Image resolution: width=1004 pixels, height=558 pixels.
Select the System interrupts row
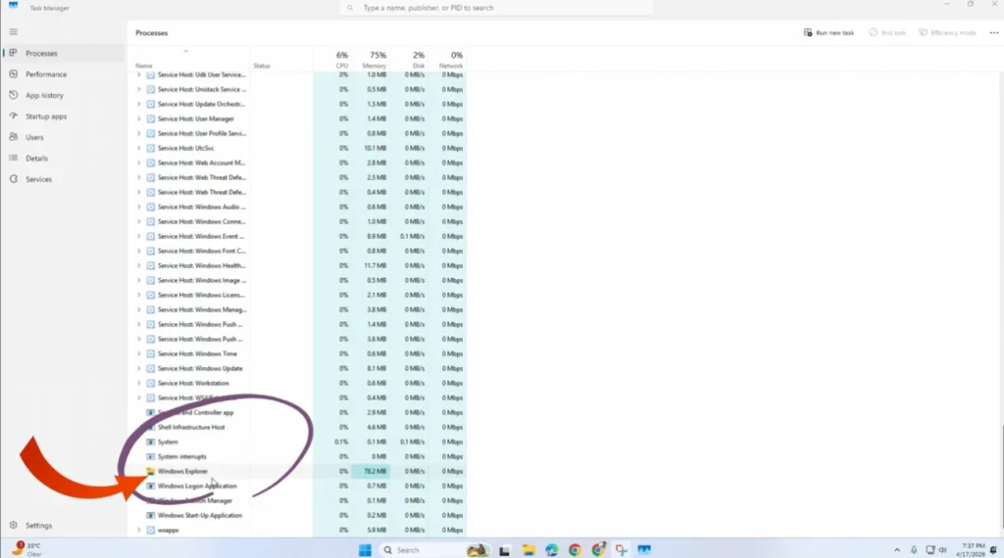point(300,456)
